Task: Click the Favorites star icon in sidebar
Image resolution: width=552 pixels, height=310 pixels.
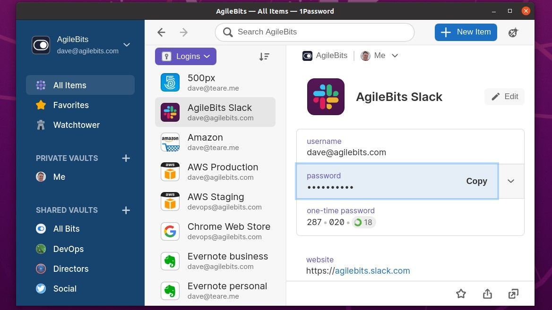Action: click(41, 105)
